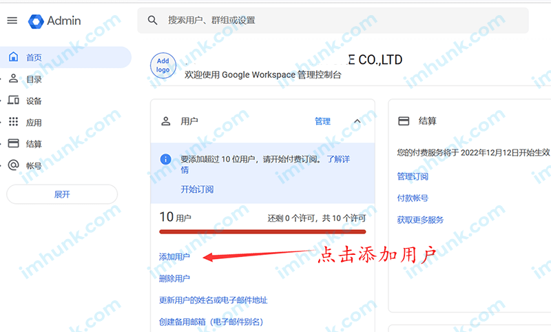Focus the search users, groups or settings field
Viewport: 551px width, 332px height.
[333, 21]
